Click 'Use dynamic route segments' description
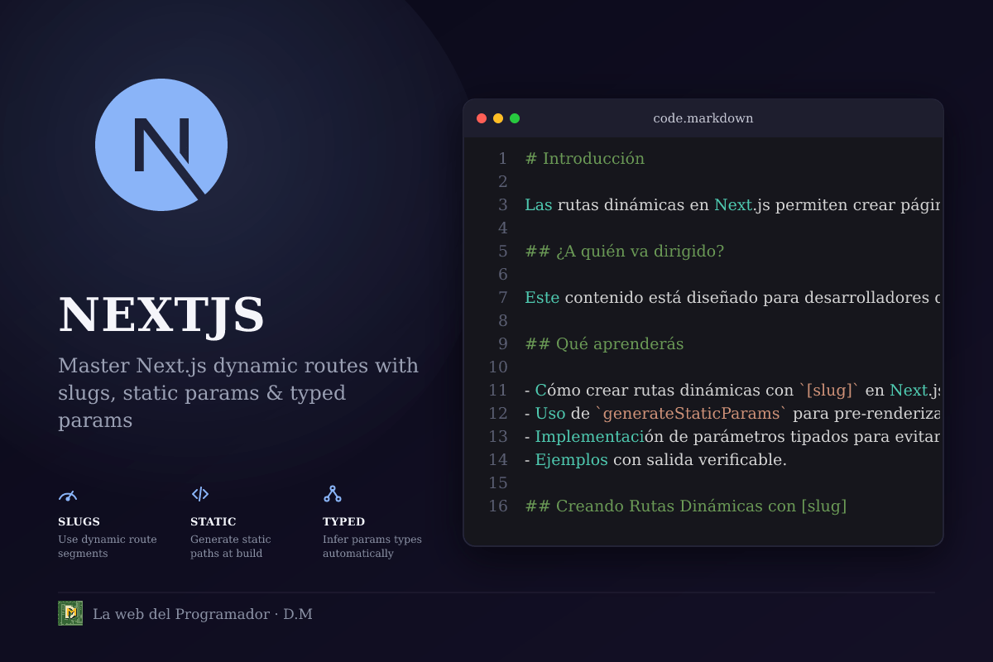This screenshot has height=662, width=993. (108, 546)
